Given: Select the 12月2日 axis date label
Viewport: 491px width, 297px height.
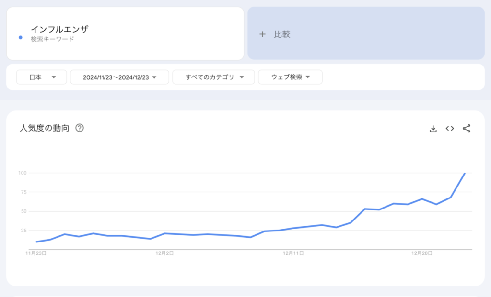Looking at the screenshot, I should pos(164,253).
